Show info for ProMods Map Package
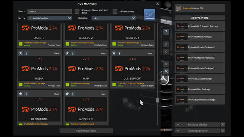Screen dimensions: 244x137 pos(73,53)
